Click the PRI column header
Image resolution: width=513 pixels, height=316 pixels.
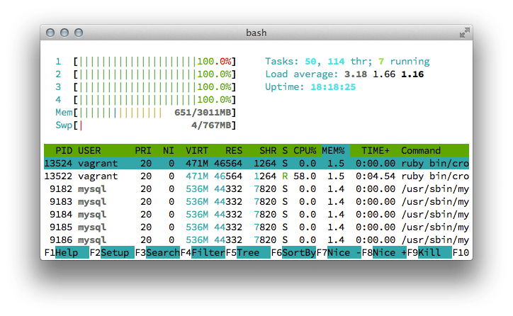coord(143,150)
